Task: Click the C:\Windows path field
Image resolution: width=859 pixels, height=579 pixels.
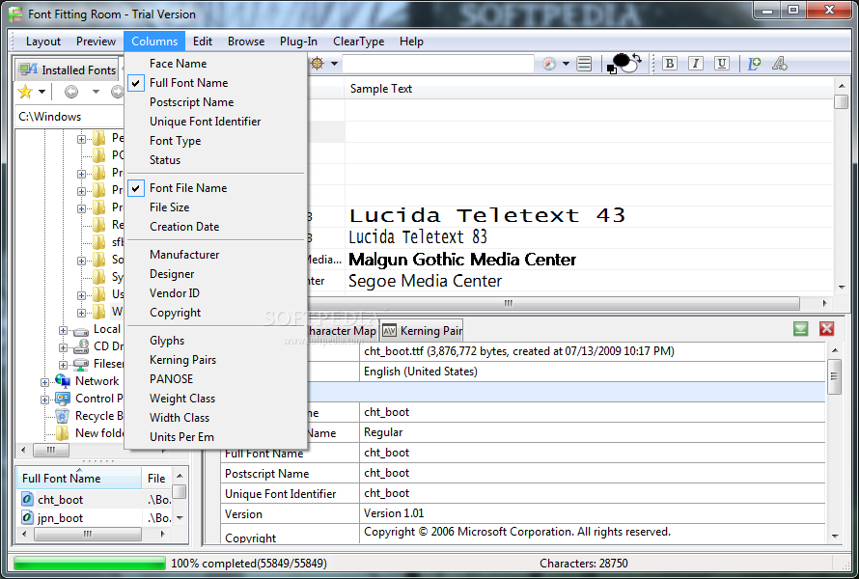Action: click(69, 117)
